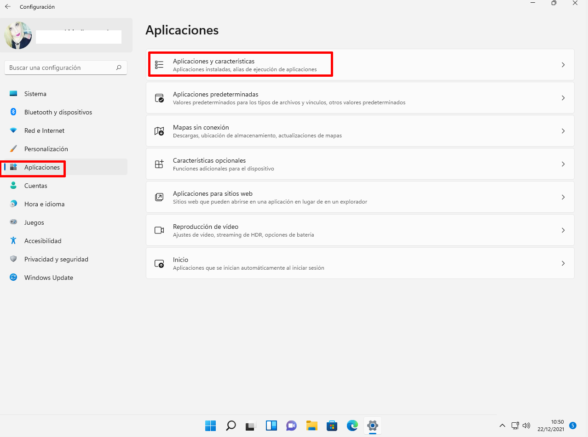Open Aplicaciones y características
The height and width of the screenshot is (437, 588).
click(x=239, y=64)
